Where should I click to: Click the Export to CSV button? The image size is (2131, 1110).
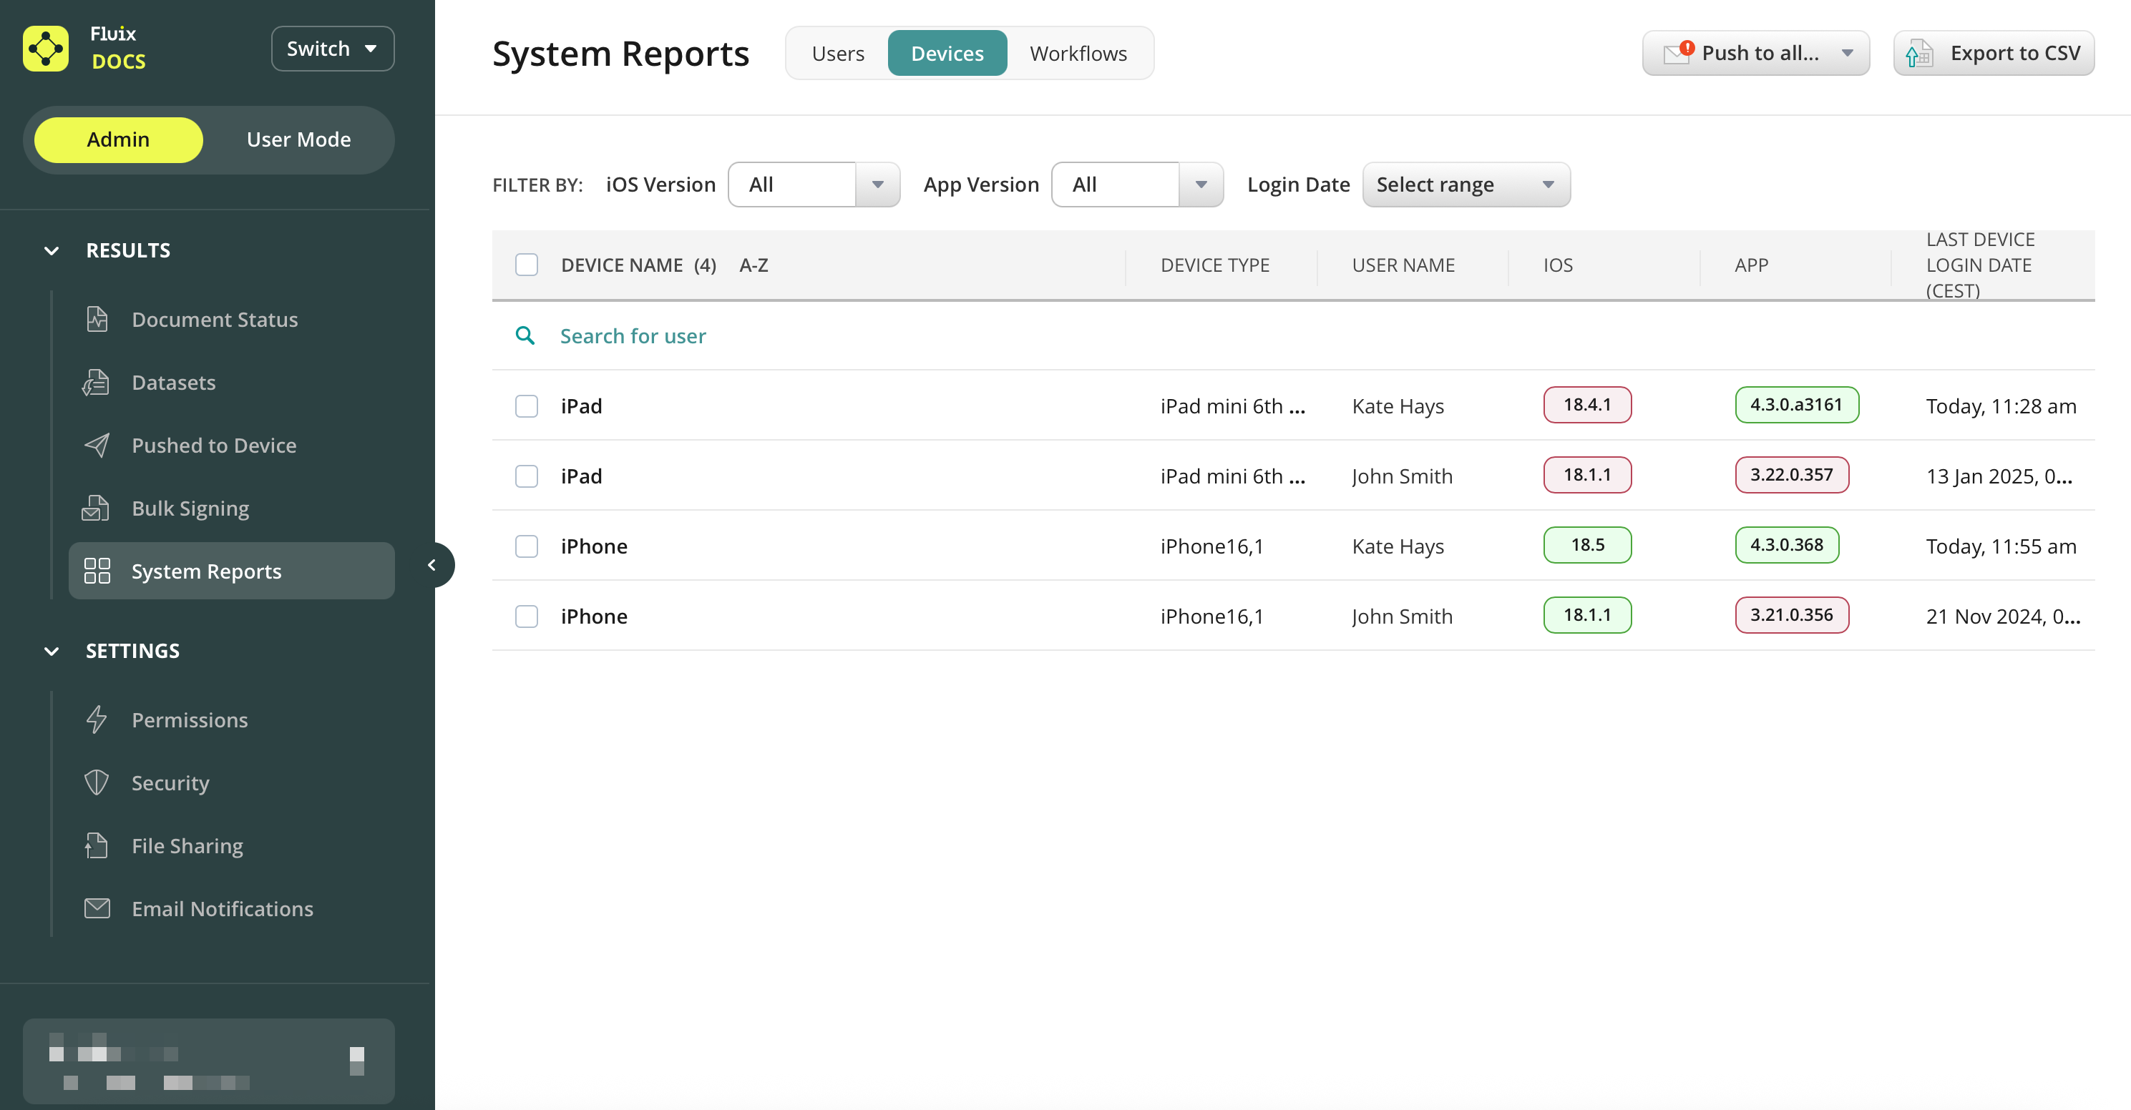(1993, 54)
